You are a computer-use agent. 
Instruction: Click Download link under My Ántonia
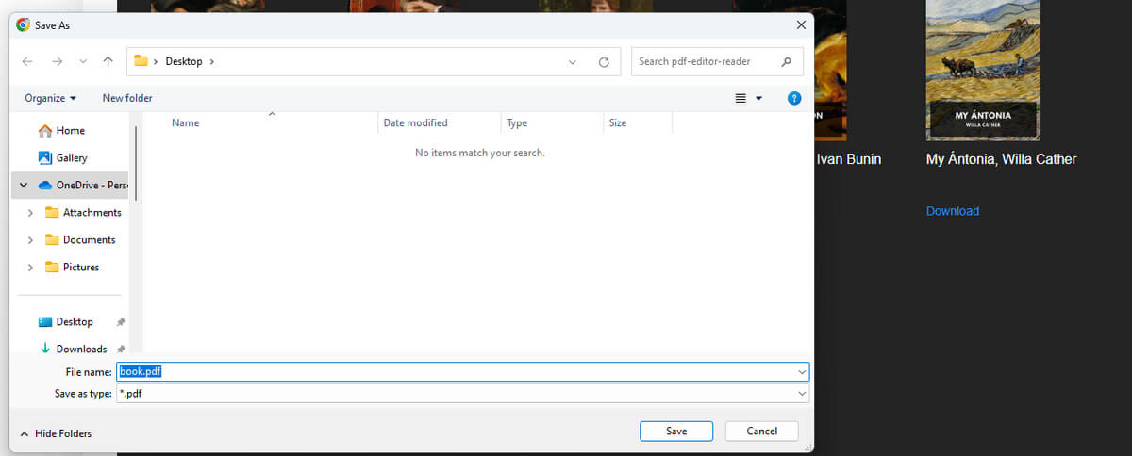pos(953,211)
